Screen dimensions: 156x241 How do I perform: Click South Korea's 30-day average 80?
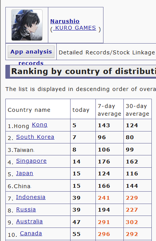[130, 137]
